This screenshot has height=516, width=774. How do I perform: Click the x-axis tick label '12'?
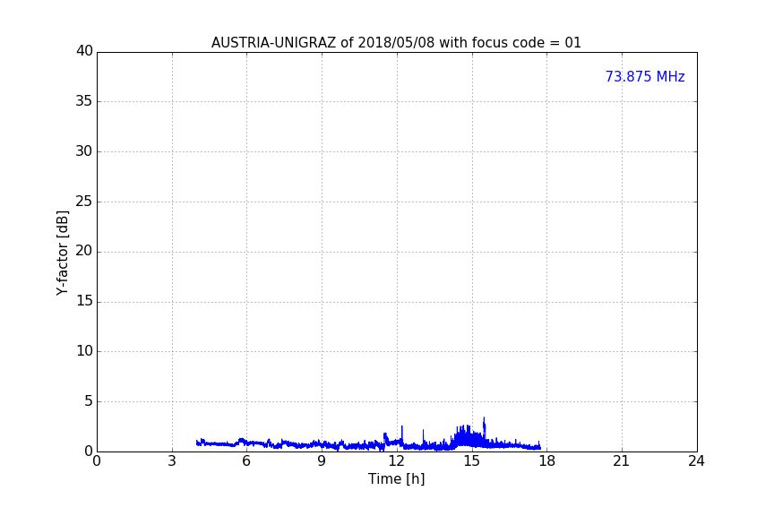396,461
